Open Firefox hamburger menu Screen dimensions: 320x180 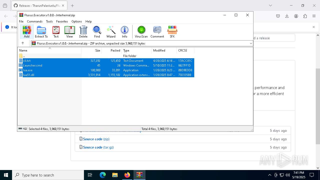coord(314,16)
